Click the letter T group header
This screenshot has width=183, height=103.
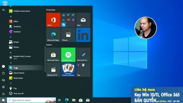point(11,83)
